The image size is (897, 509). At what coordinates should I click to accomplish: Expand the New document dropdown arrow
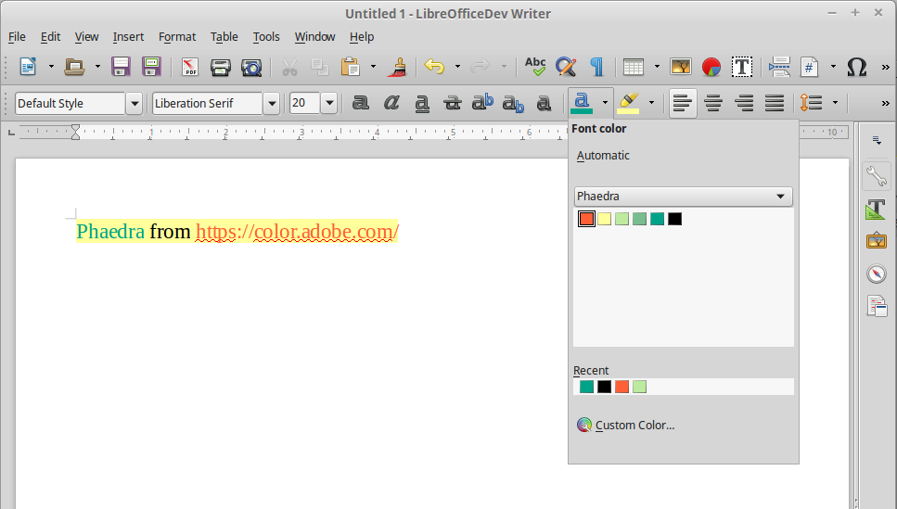pyautogui.click(x=51, y=67)
